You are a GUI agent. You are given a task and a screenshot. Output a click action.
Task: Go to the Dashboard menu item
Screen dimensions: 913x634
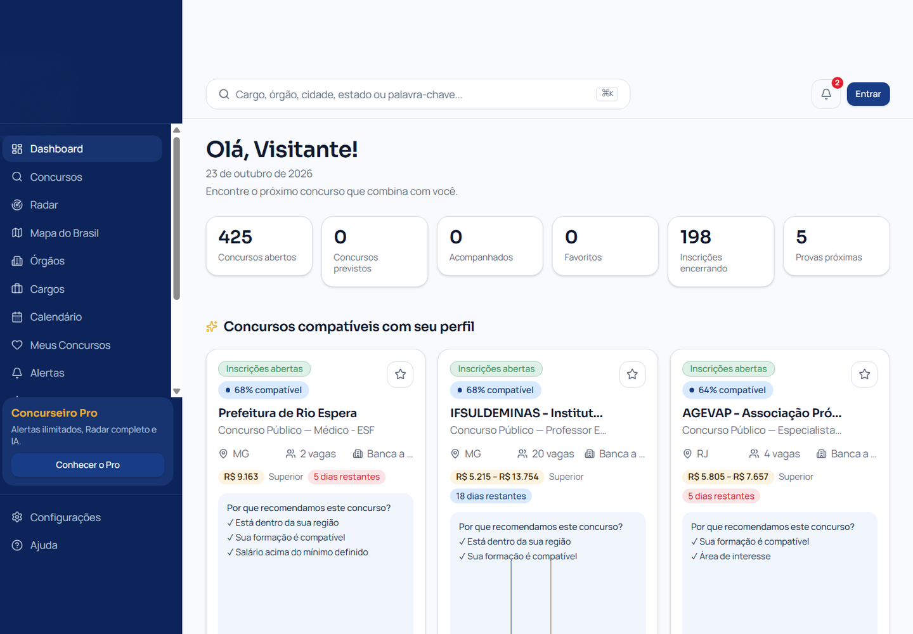click(82, 148)
